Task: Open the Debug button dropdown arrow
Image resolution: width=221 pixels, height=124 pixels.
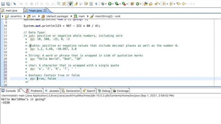Action: 106,4
